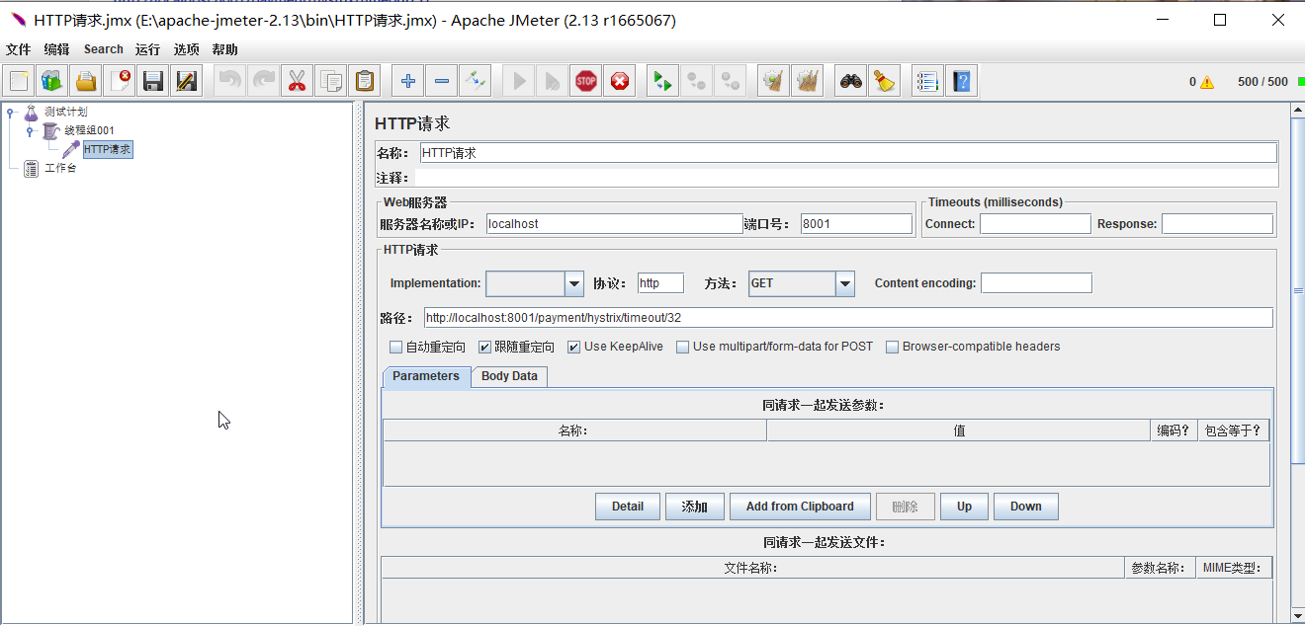The width and height of the screenshot is (1305, 626).
Task: Switch to the Body Data tab
Action: [x=509, y=376]
